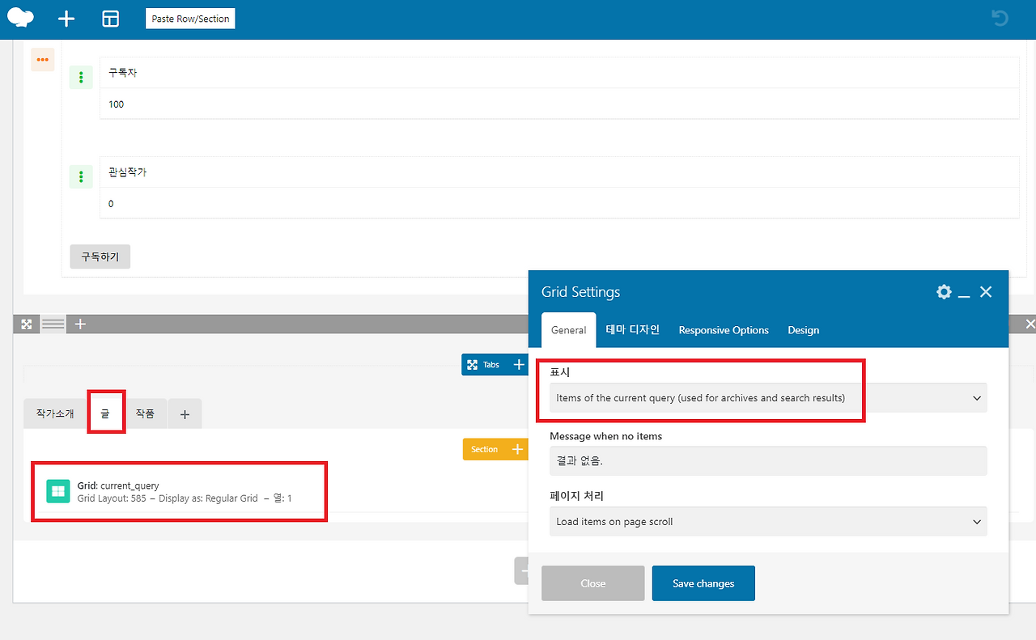Viewport: 1036px width, 640px height.
Task: Click the blue Tabs label
Action: [491, 365]
